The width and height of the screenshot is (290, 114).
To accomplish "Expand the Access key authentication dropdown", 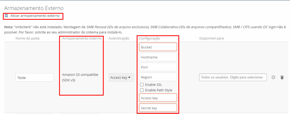I will [x=121, y=78].
